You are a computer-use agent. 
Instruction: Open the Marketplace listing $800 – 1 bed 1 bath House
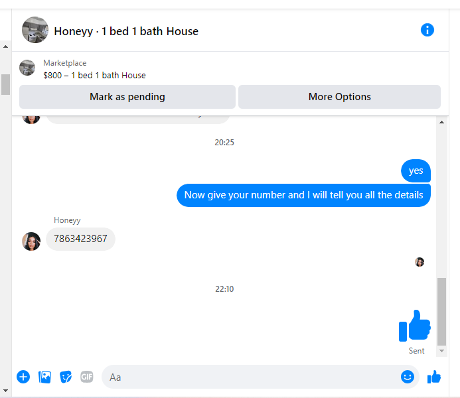[x=94, y=76]
